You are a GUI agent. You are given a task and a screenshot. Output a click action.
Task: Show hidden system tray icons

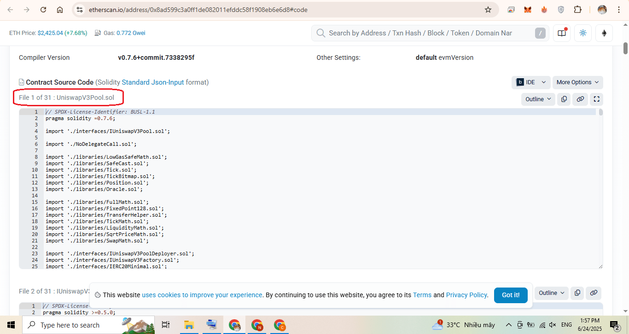point(508,325)
